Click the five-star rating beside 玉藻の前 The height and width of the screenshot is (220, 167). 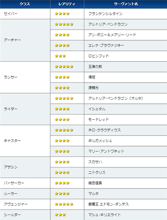tap(64, 67)
